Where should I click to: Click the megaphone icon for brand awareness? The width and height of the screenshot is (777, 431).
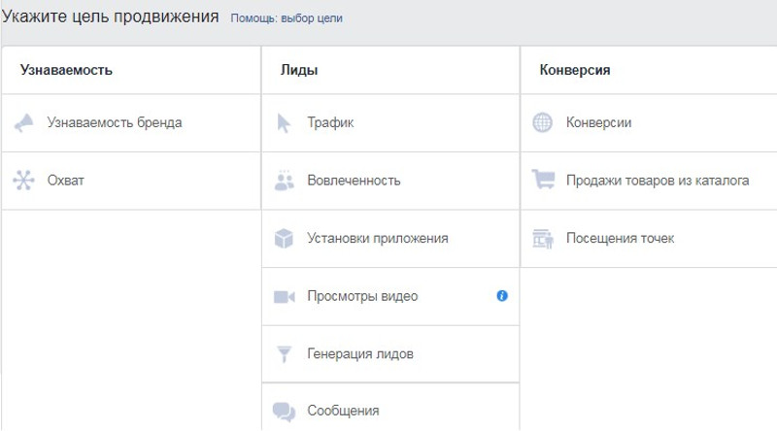click(x=23, y=123)
